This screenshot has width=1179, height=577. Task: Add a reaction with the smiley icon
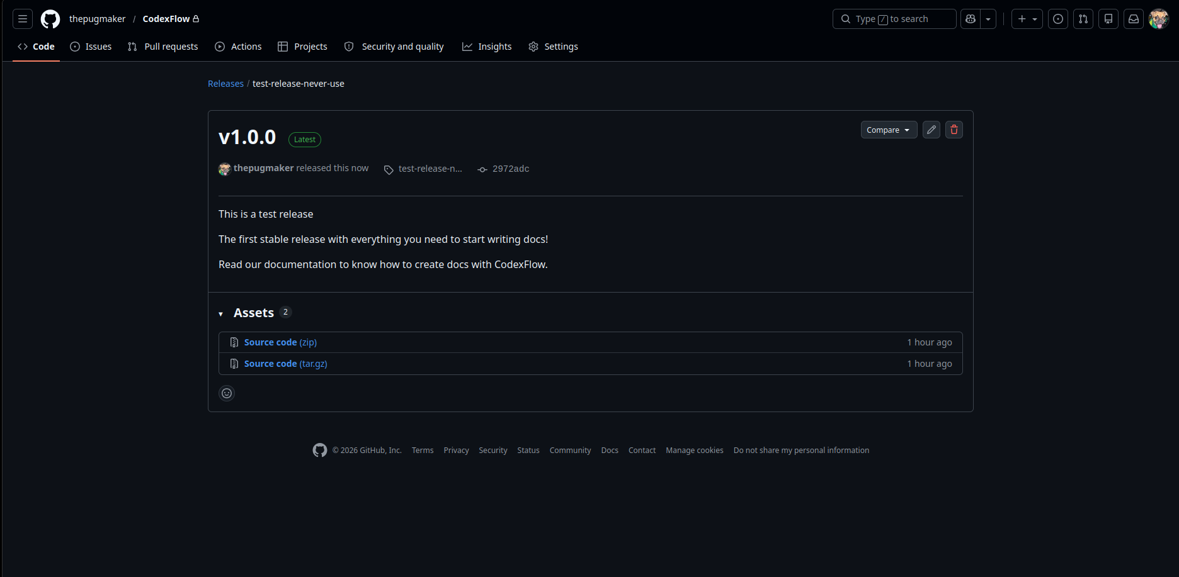tap(227, 393)
